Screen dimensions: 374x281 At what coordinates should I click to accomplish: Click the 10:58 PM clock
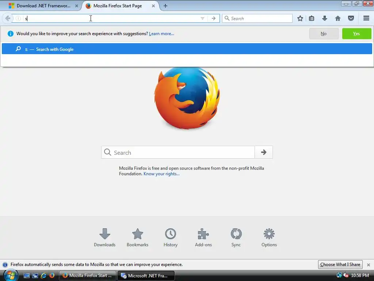click(360, 276)
